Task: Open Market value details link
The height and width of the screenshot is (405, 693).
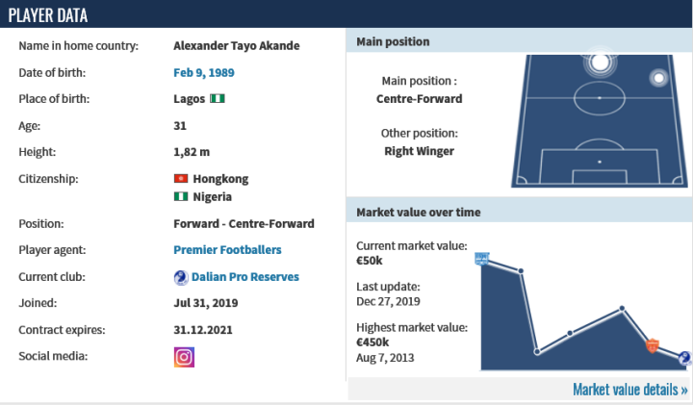Action: point(629,390)
